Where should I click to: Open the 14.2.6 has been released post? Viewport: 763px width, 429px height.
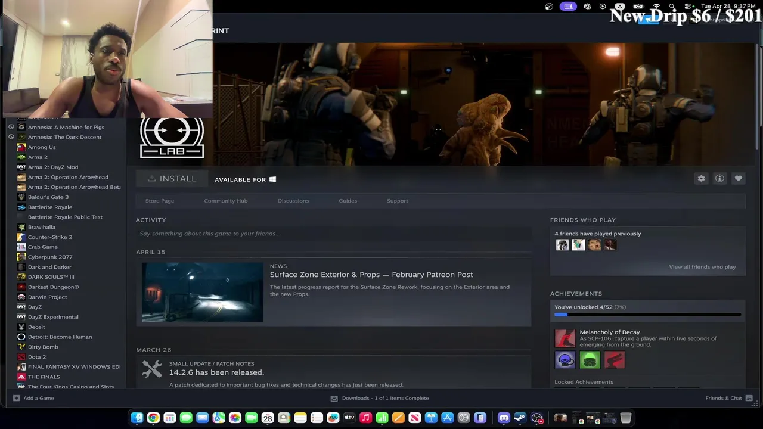point(216,372)
